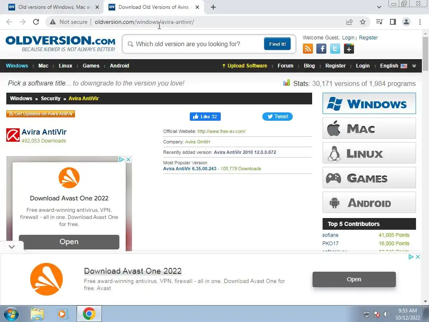Click the stats bar chart icon
Image resolution: width=429 pixels, height=322 pixels.
[x=287, y=83]
